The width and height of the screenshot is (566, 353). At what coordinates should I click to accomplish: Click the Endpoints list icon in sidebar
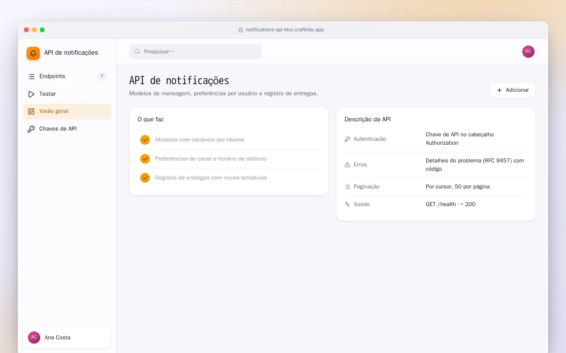click(x=31, y=76)
